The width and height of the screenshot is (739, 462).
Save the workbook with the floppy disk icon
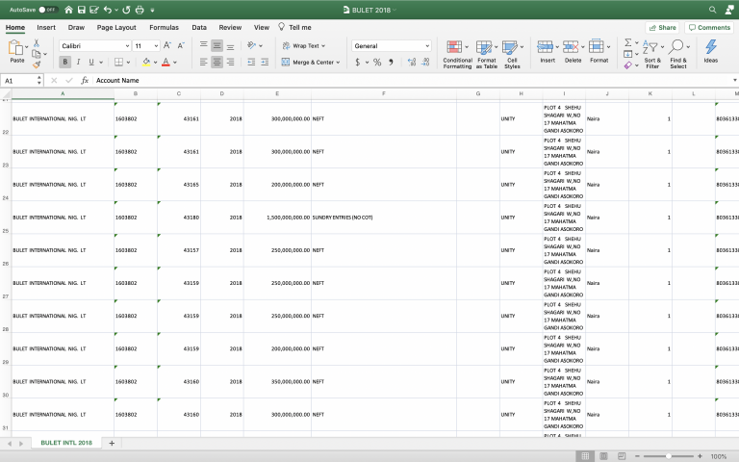(x=81, y=10)
